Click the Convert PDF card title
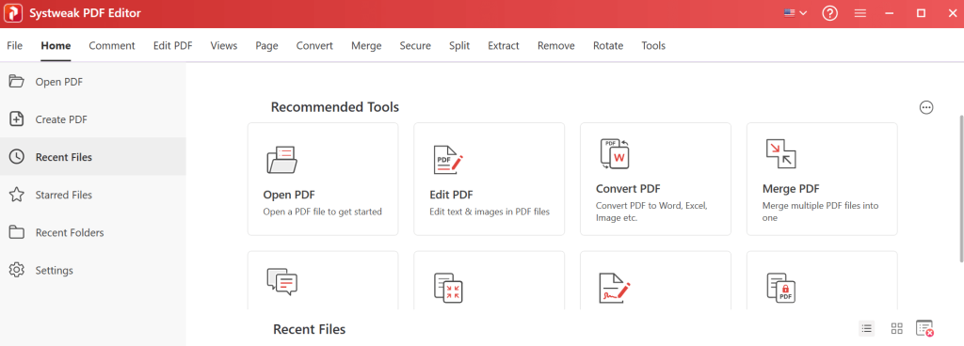Viewport: 964px width, 346px height. pyautogui.click(x=628, y=189)
